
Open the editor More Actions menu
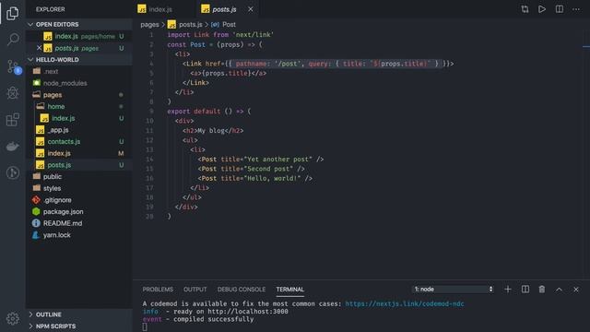click(576, 9)
